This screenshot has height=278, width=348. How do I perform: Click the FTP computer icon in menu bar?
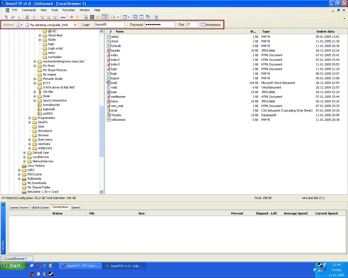point(7,10)
